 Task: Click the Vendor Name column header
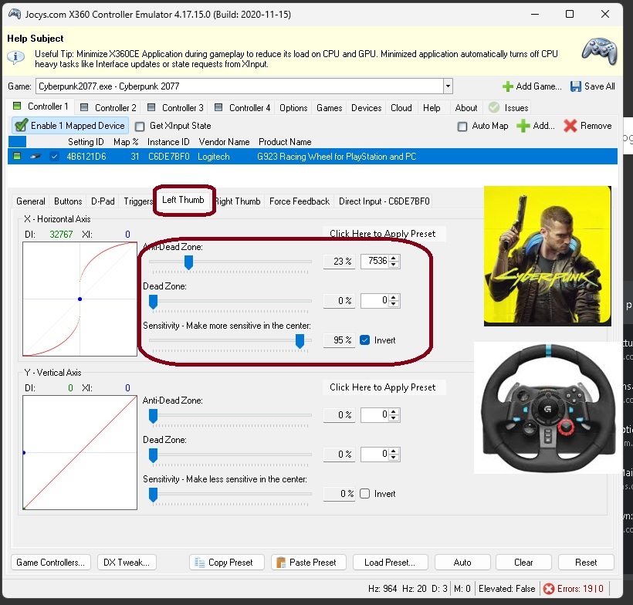pos(224,142)
